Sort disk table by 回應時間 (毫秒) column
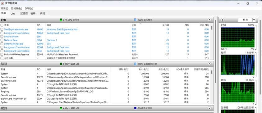 (201, 69)
